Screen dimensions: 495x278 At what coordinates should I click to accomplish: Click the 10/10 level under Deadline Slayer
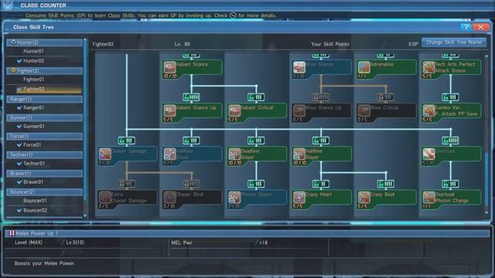pos(235,163)
